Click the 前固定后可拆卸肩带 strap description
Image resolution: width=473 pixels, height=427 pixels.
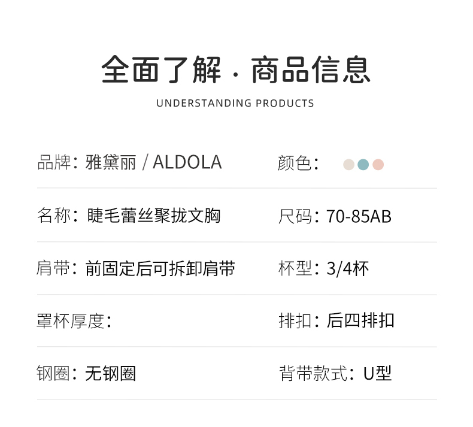(x=160, y=268)
